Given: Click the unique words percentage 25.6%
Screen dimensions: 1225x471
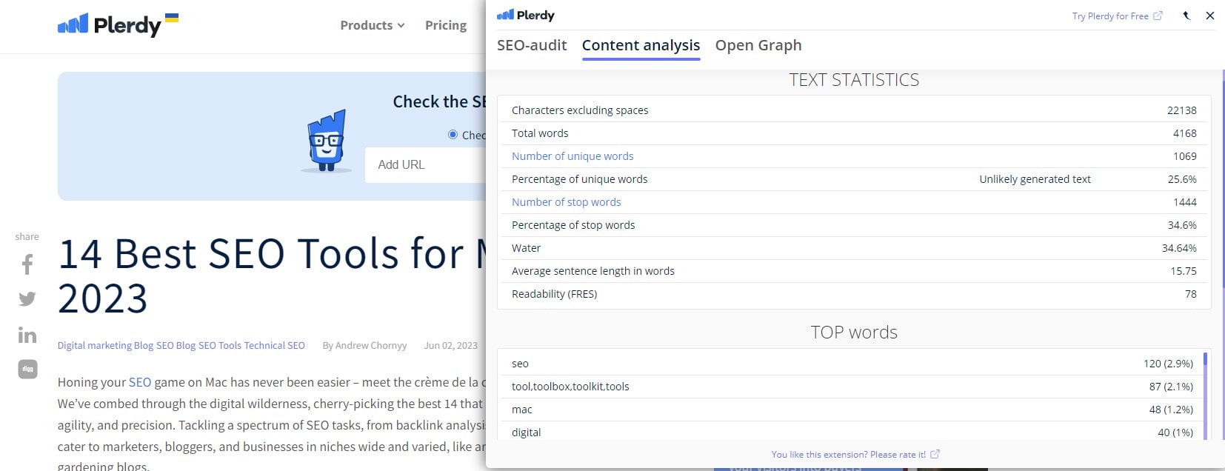Looking at the screenshot, I should coord(1182,179).
